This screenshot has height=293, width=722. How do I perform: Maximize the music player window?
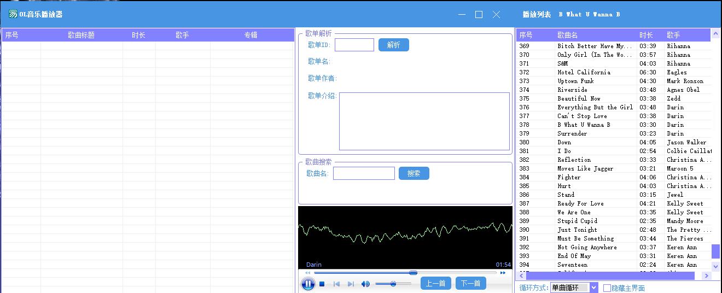coord(479,15)
